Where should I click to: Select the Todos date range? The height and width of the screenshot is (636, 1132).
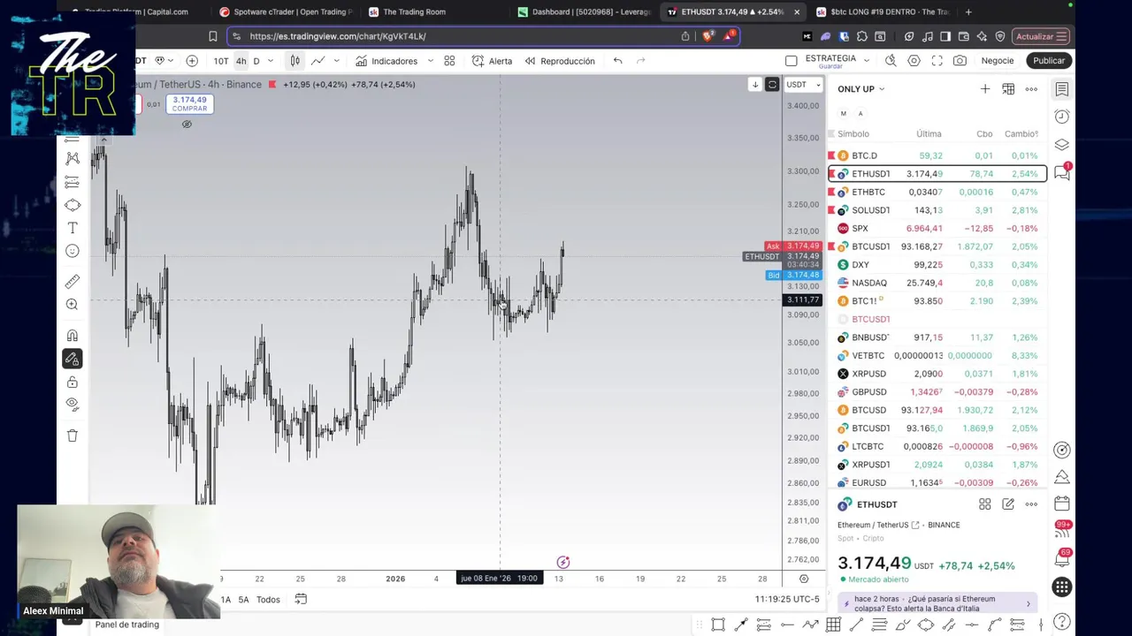(268, 600)
